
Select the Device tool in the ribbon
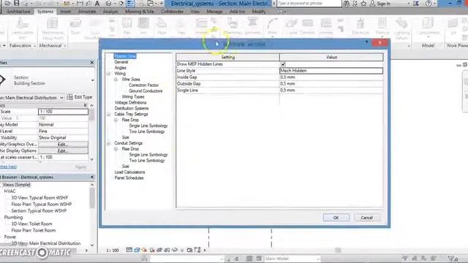pos(382,26)
